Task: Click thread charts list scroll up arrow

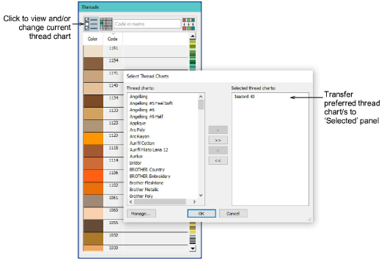Action: (201, 97)
